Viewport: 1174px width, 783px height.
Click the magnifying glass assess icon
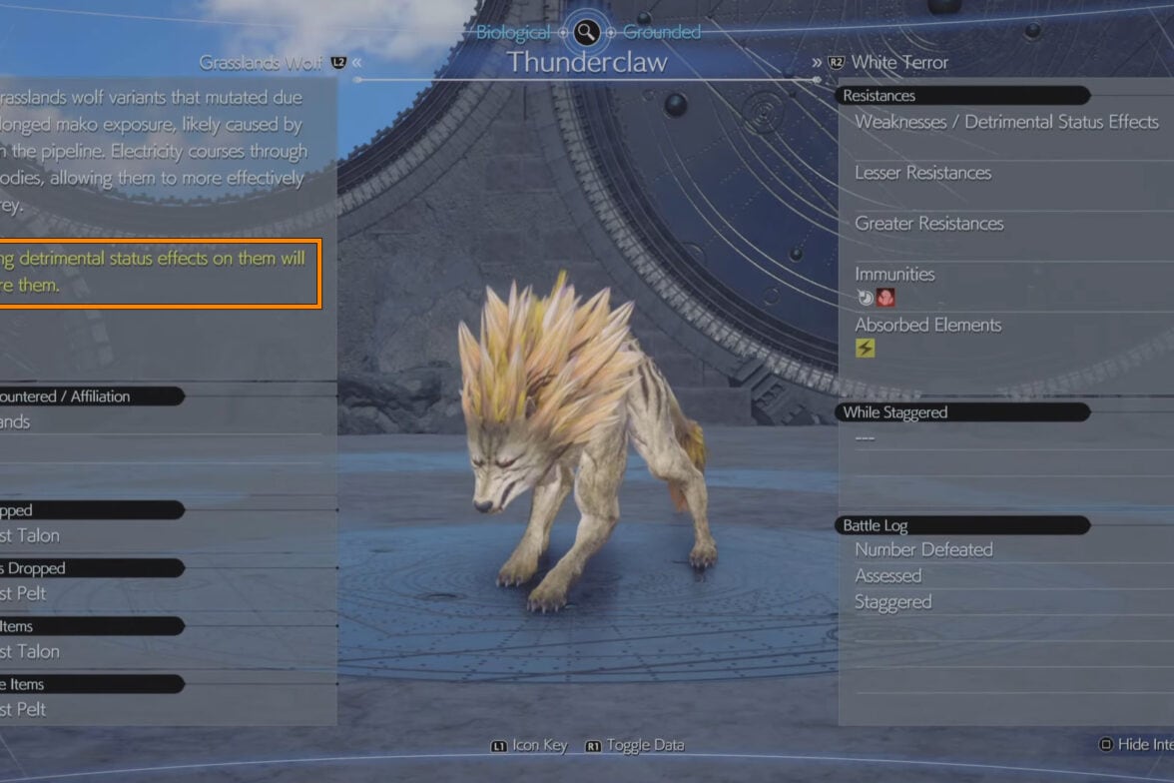(x=586, y=32)
